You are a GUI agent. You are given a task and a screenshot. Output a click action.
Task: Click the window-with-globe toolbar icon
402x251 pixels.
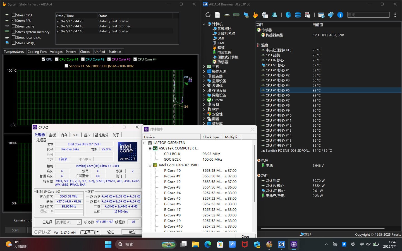pyautogui.click(x=321, y=15)
